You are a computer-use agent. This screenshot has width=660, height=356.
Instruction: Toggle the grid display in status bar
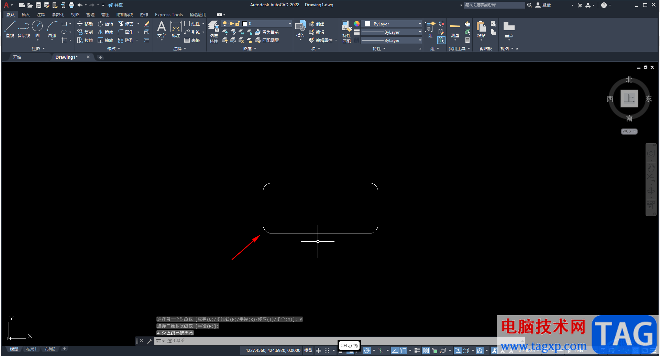[319, 351]
